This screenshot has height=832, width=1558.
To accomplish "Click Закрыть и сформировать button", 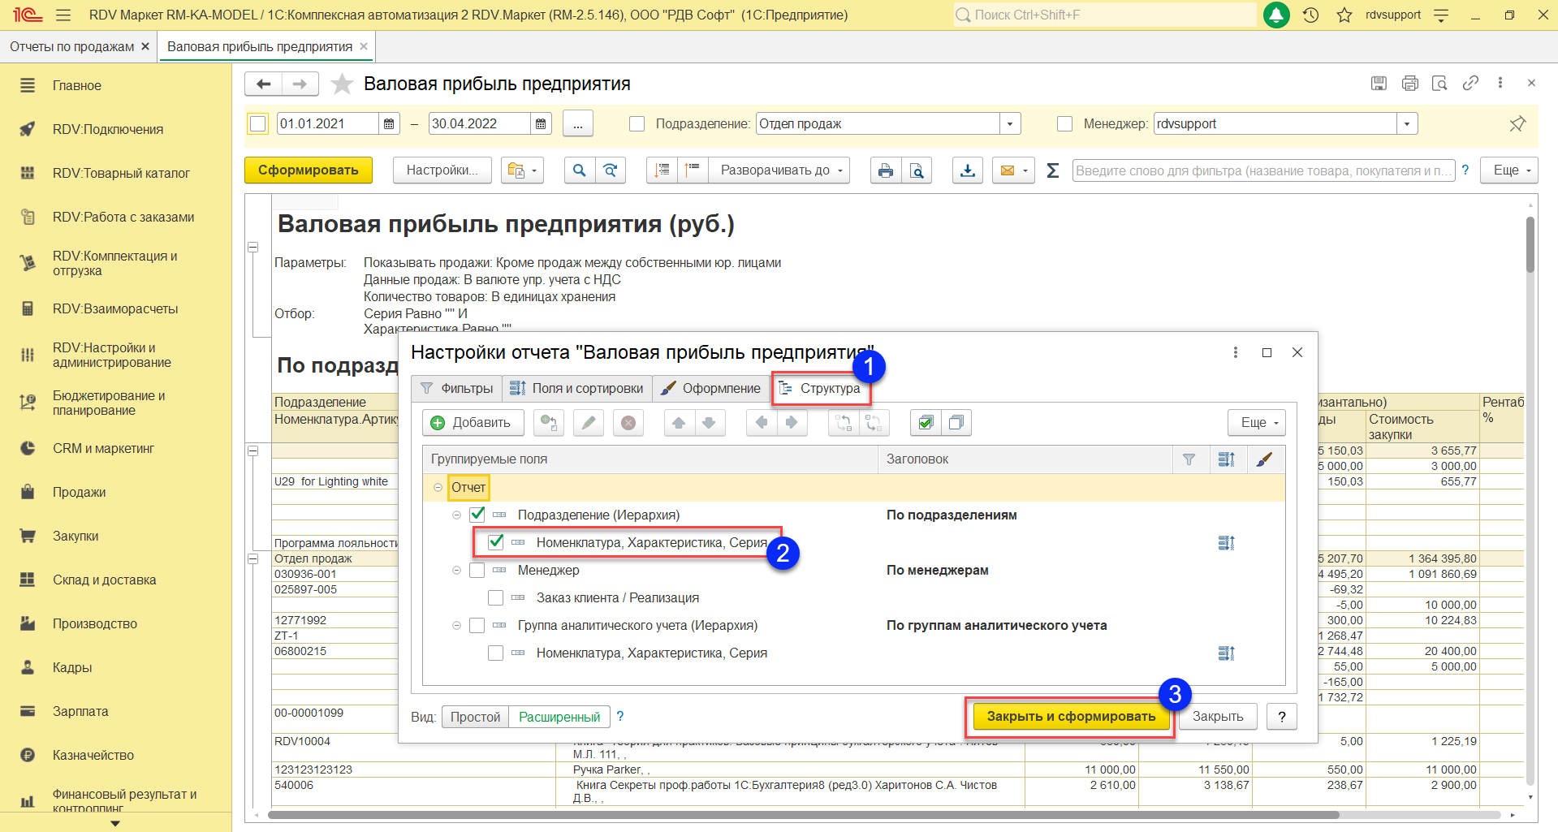I will pos(1070,716).
